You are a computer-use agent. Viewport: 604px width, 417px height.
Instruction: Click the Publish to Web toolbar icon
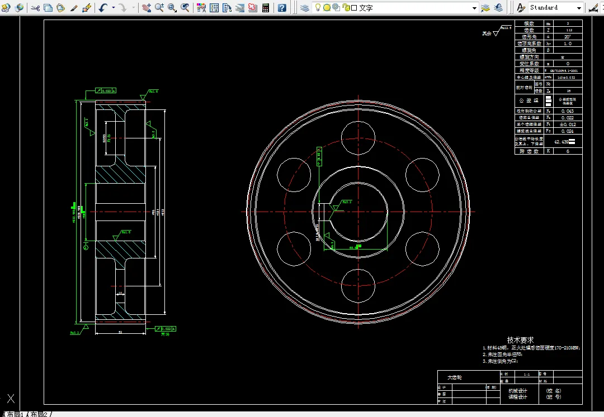[6, 7]
